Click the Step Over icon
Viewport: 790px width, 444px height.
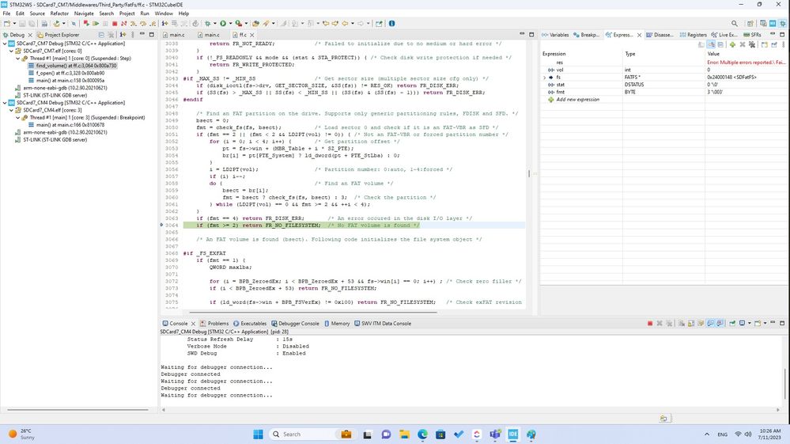click(x=142, y=23)
